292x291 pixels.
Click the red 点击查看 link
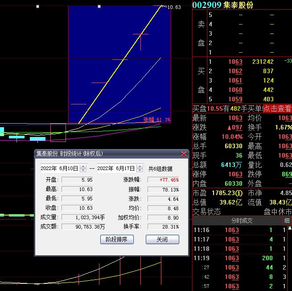coord(277,108)
